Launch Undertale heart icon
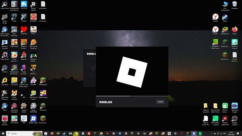242x136 pixels. click(x=24, y=30)
